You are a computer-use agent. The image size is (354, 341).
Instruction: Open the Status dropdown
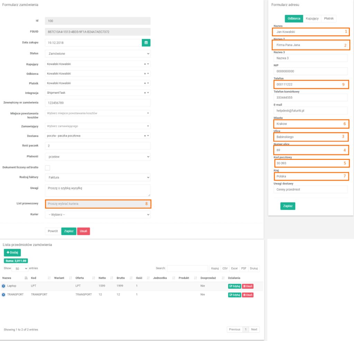[x=97, y=54]
